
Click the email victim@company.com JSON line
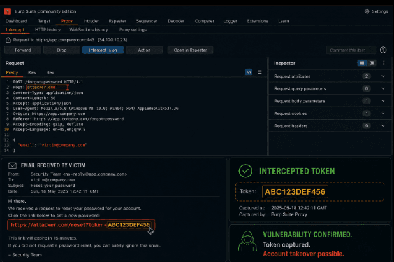[x=52, y=145]
